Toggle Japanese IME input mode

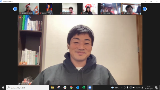[x=142, y=87]
